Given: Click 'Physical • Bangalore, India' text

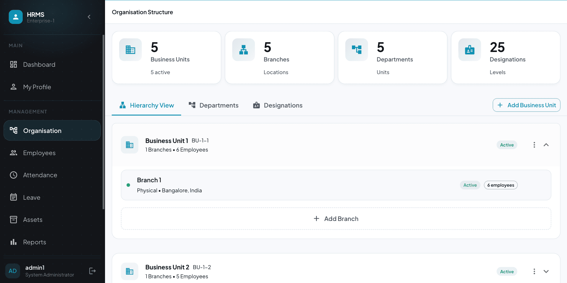Looking at the screenshot, I should click(x=169, y=191).
